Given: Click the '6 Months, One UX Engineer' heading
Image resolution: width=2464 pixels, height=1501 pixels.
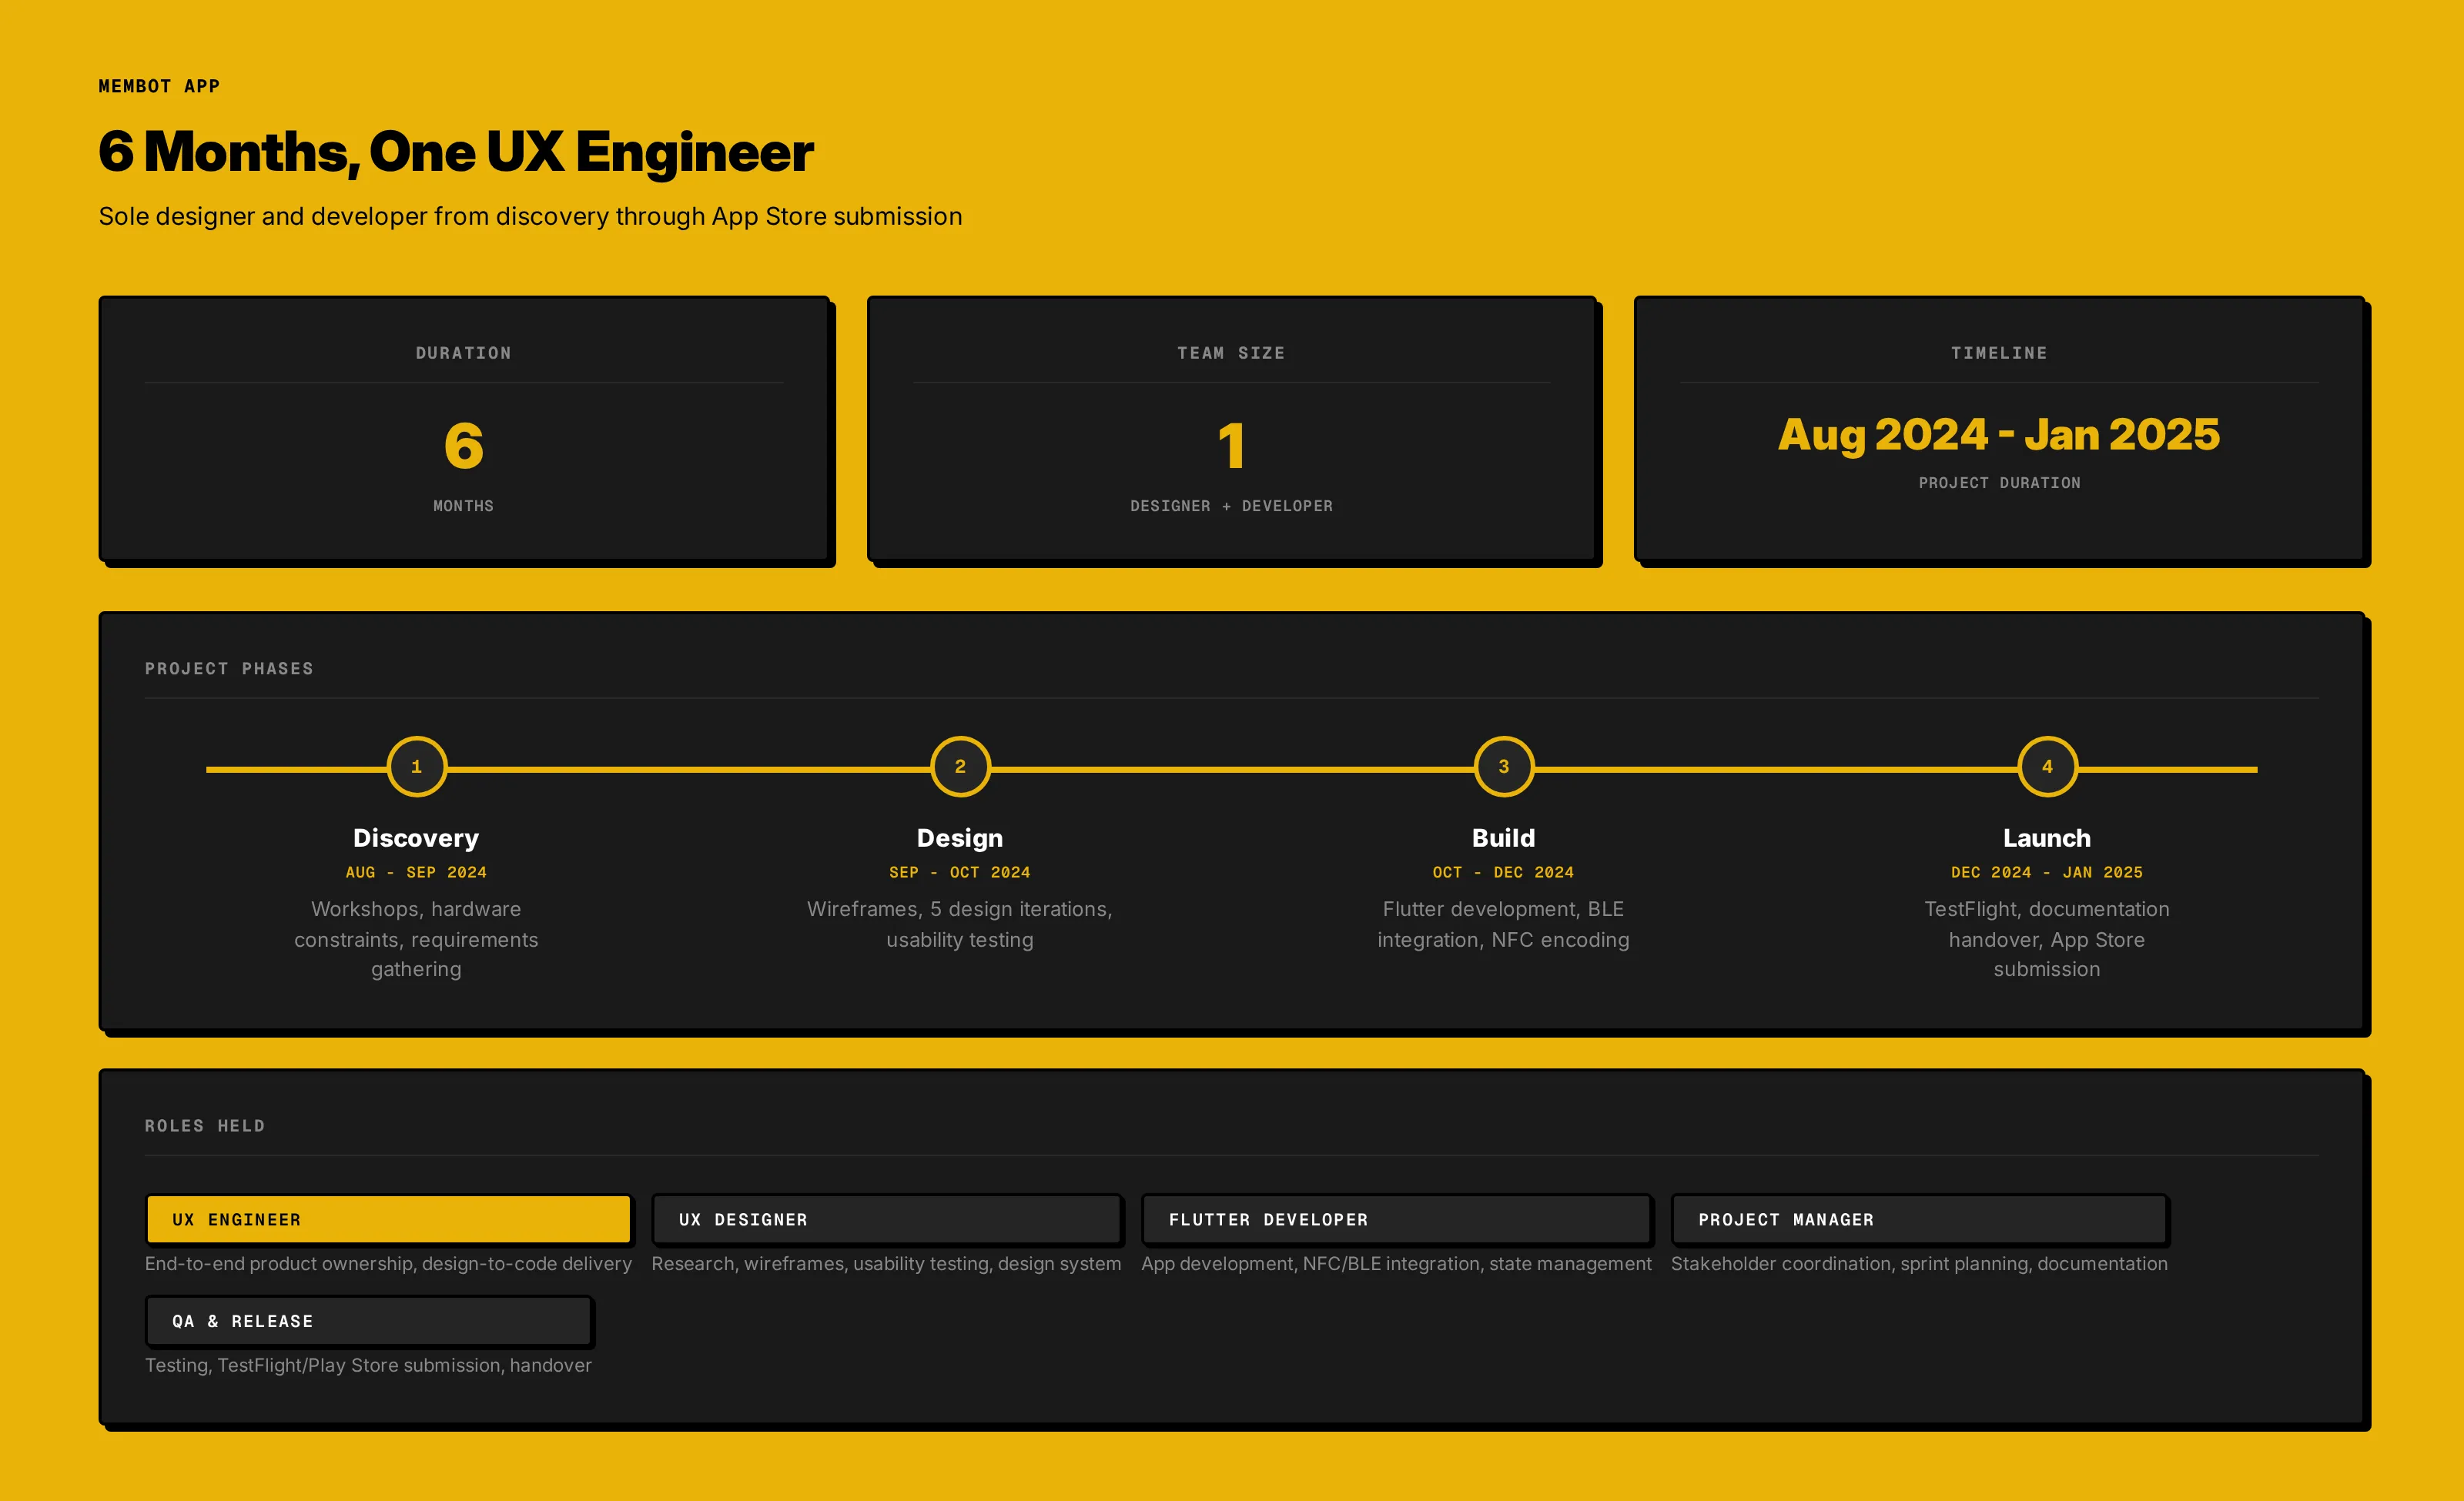Looking at the screenshot, I should (x=456, y=152).
